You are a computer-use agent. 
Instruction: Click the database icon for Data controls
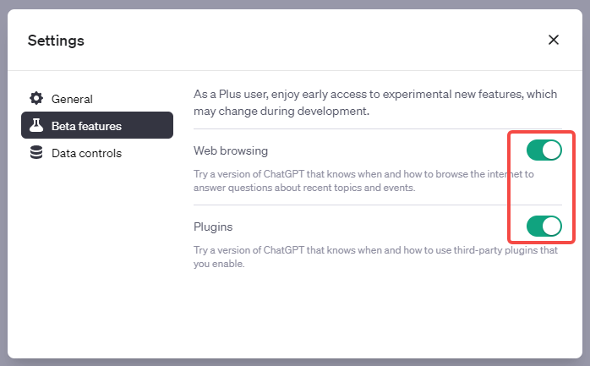pyautogui.click(x=36, y=153)
